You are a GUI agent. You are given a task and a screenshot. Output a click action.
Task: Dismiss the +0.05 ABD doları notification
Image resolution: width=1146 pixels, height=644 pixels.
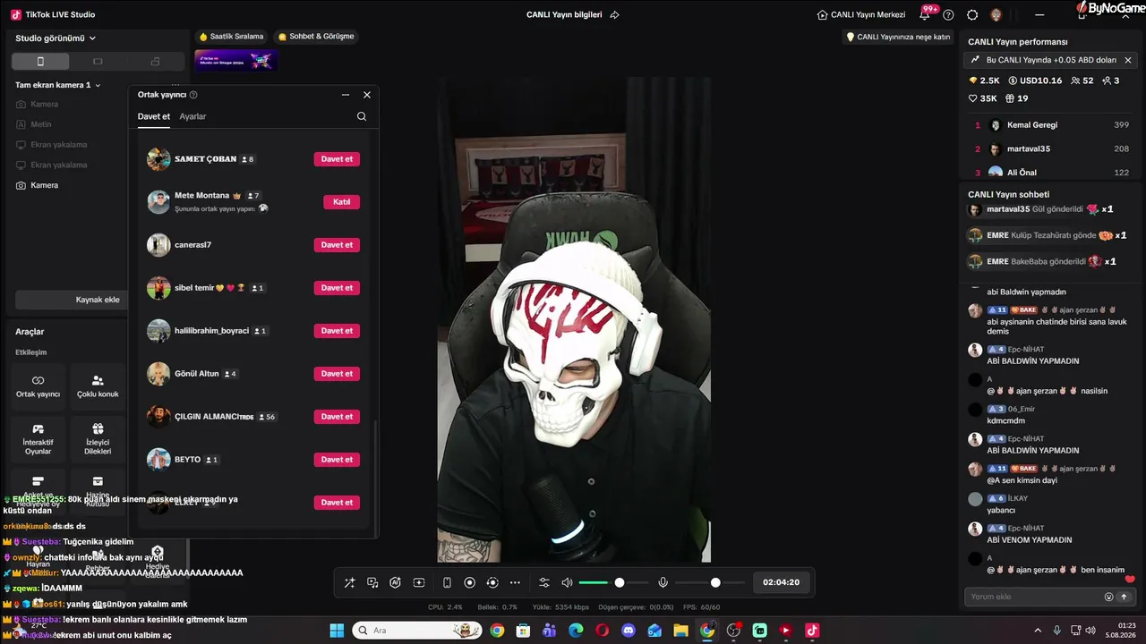coord(1128,60)
